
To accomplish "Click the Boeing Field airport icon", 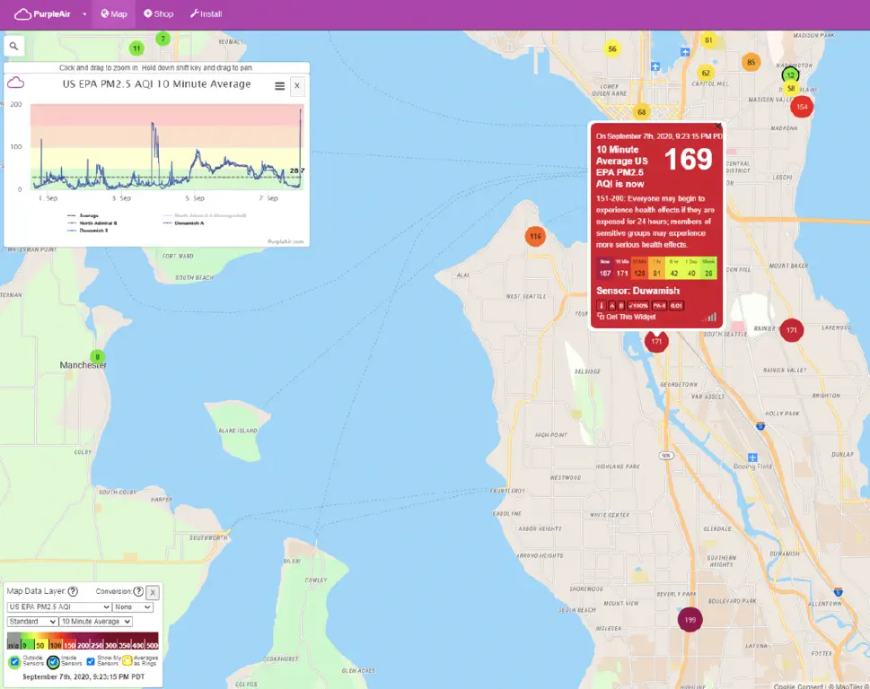I will pos(752,458).
